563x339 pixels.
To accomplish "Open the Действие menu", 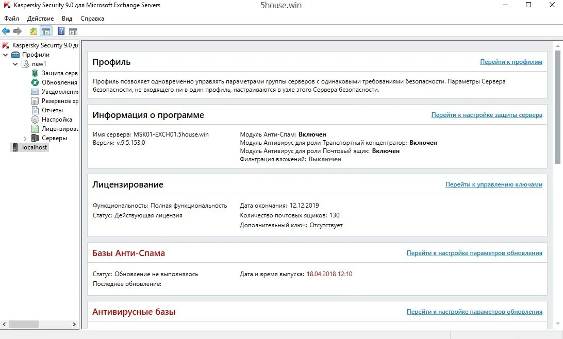I will coord(40,19).
